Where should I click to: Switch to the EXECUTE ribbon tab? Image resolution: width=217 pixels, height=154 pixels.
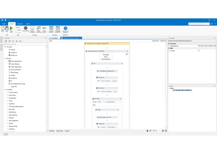(x=20, y=24)
